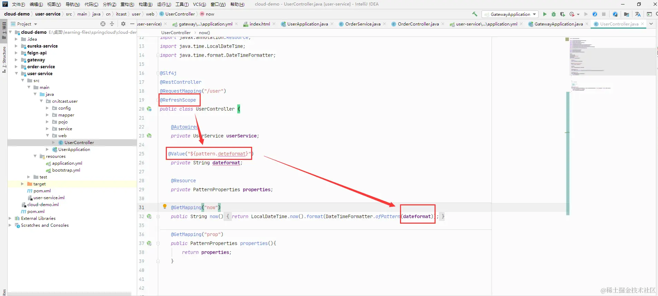
Task: Switch to the UserApplication.java tab
Action: [307, 24]
